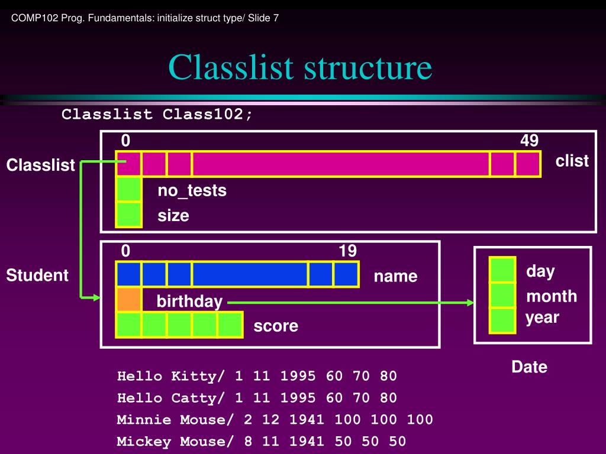Select the 'Minnie Mouse' data line

point(275,420)
